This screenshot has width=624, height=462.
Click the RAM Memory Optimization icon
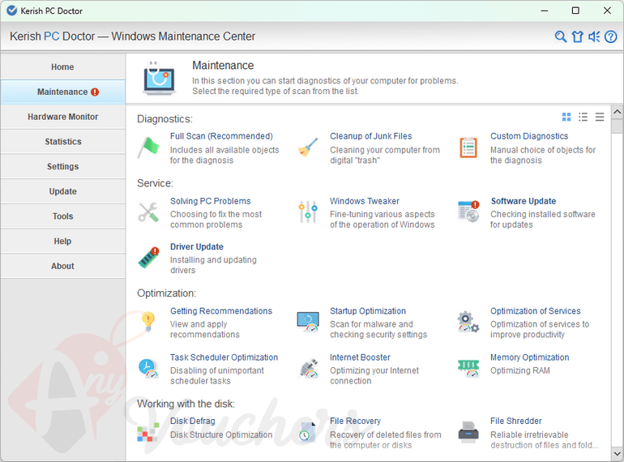468,368
